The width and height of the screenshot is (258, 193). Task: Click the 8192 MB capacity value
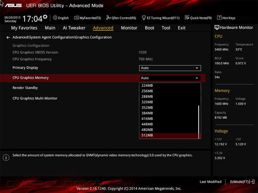[221, 118]
